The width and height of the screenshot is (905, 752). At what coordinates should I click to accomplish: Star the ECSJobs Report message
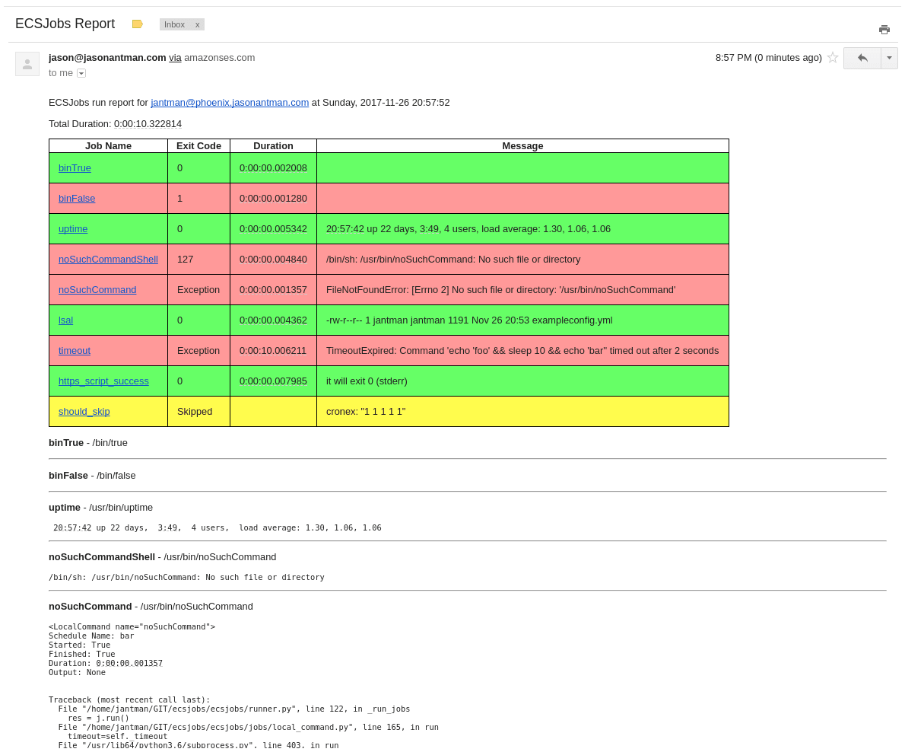(833, 57)
